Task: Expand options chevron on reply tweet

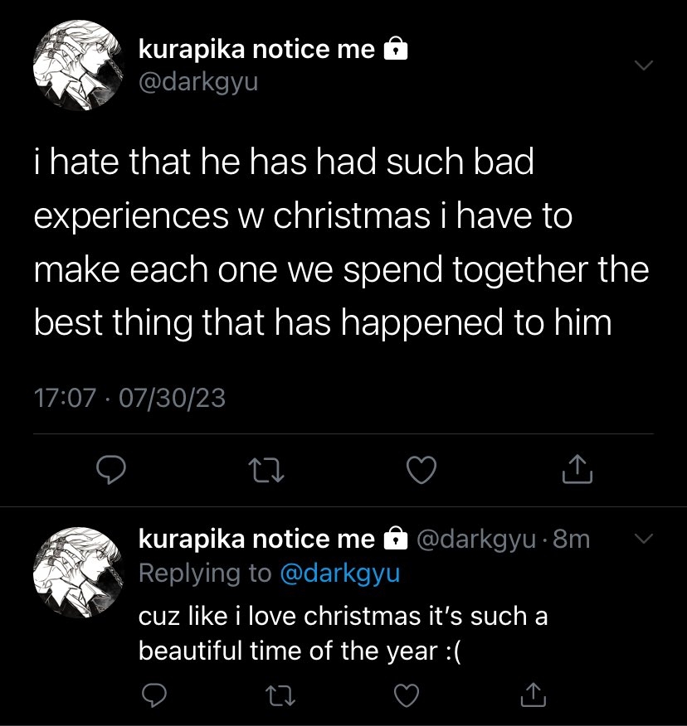Action: [x=644, y=538]
